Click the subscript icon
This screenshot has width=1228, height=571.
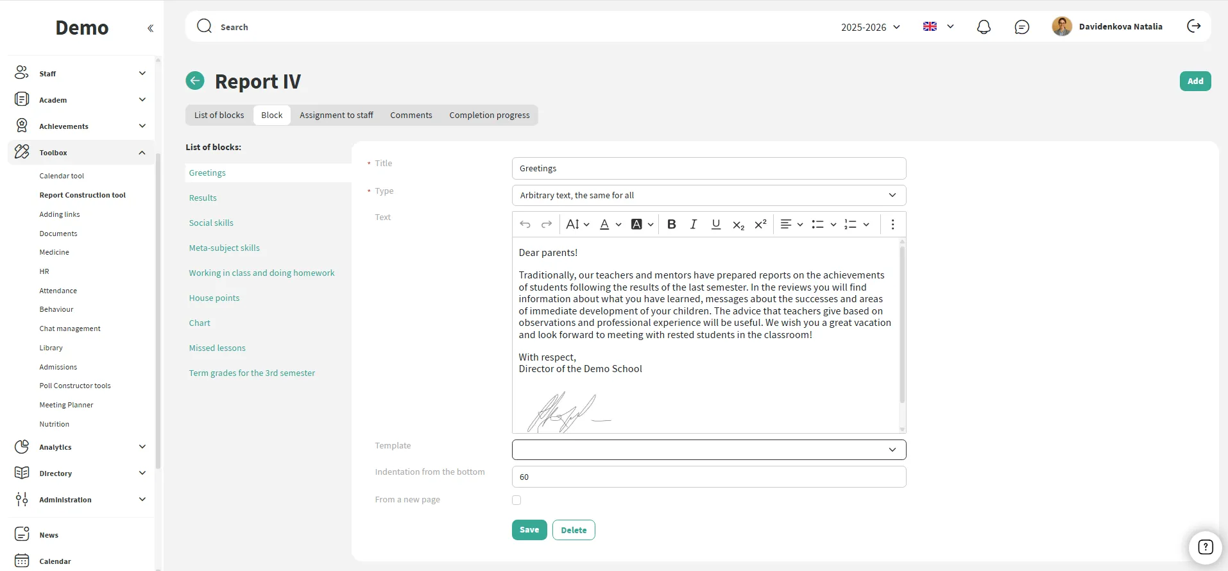tap(738, 225)
